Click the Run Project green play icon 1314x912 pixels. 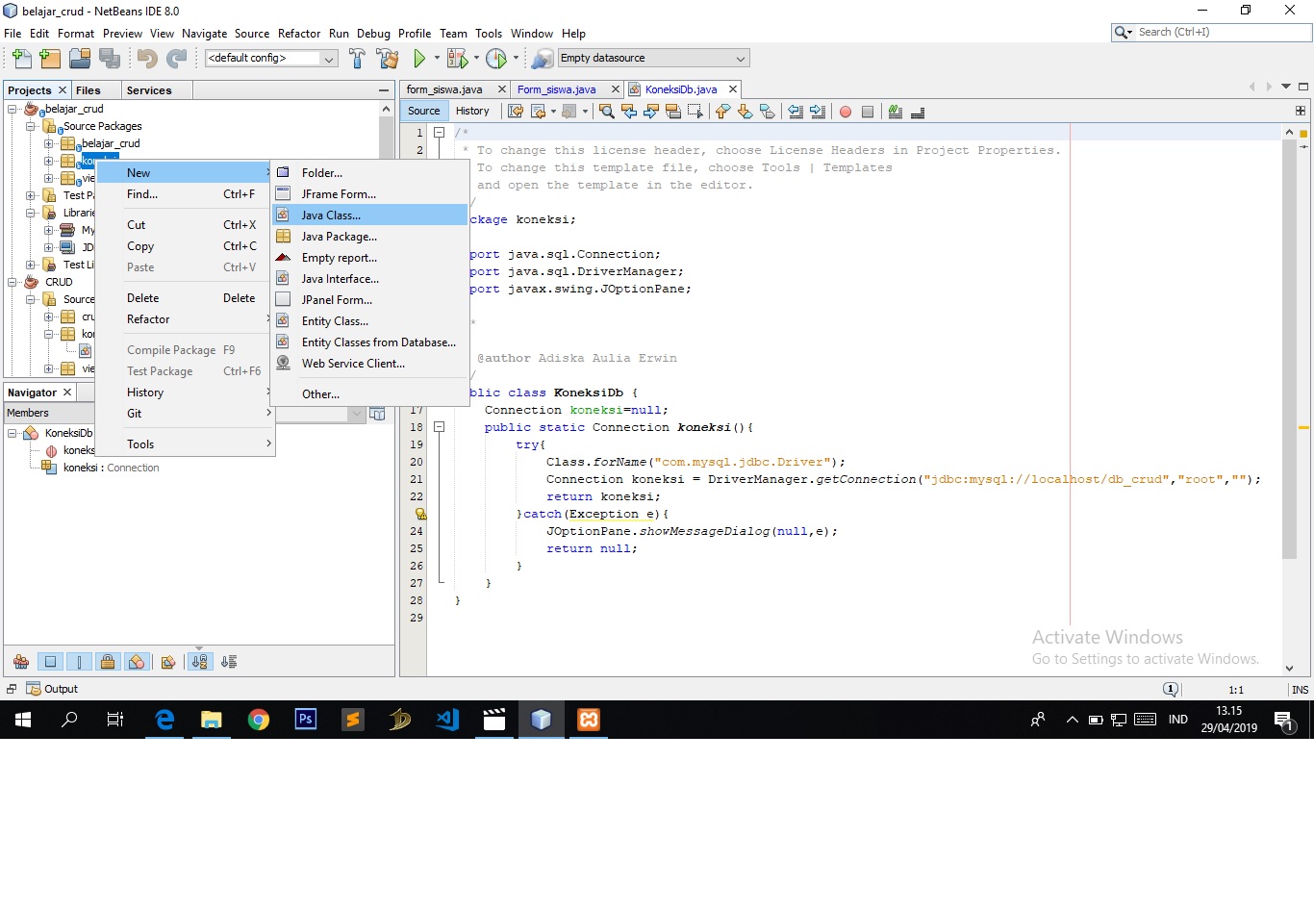coord(419,59)
